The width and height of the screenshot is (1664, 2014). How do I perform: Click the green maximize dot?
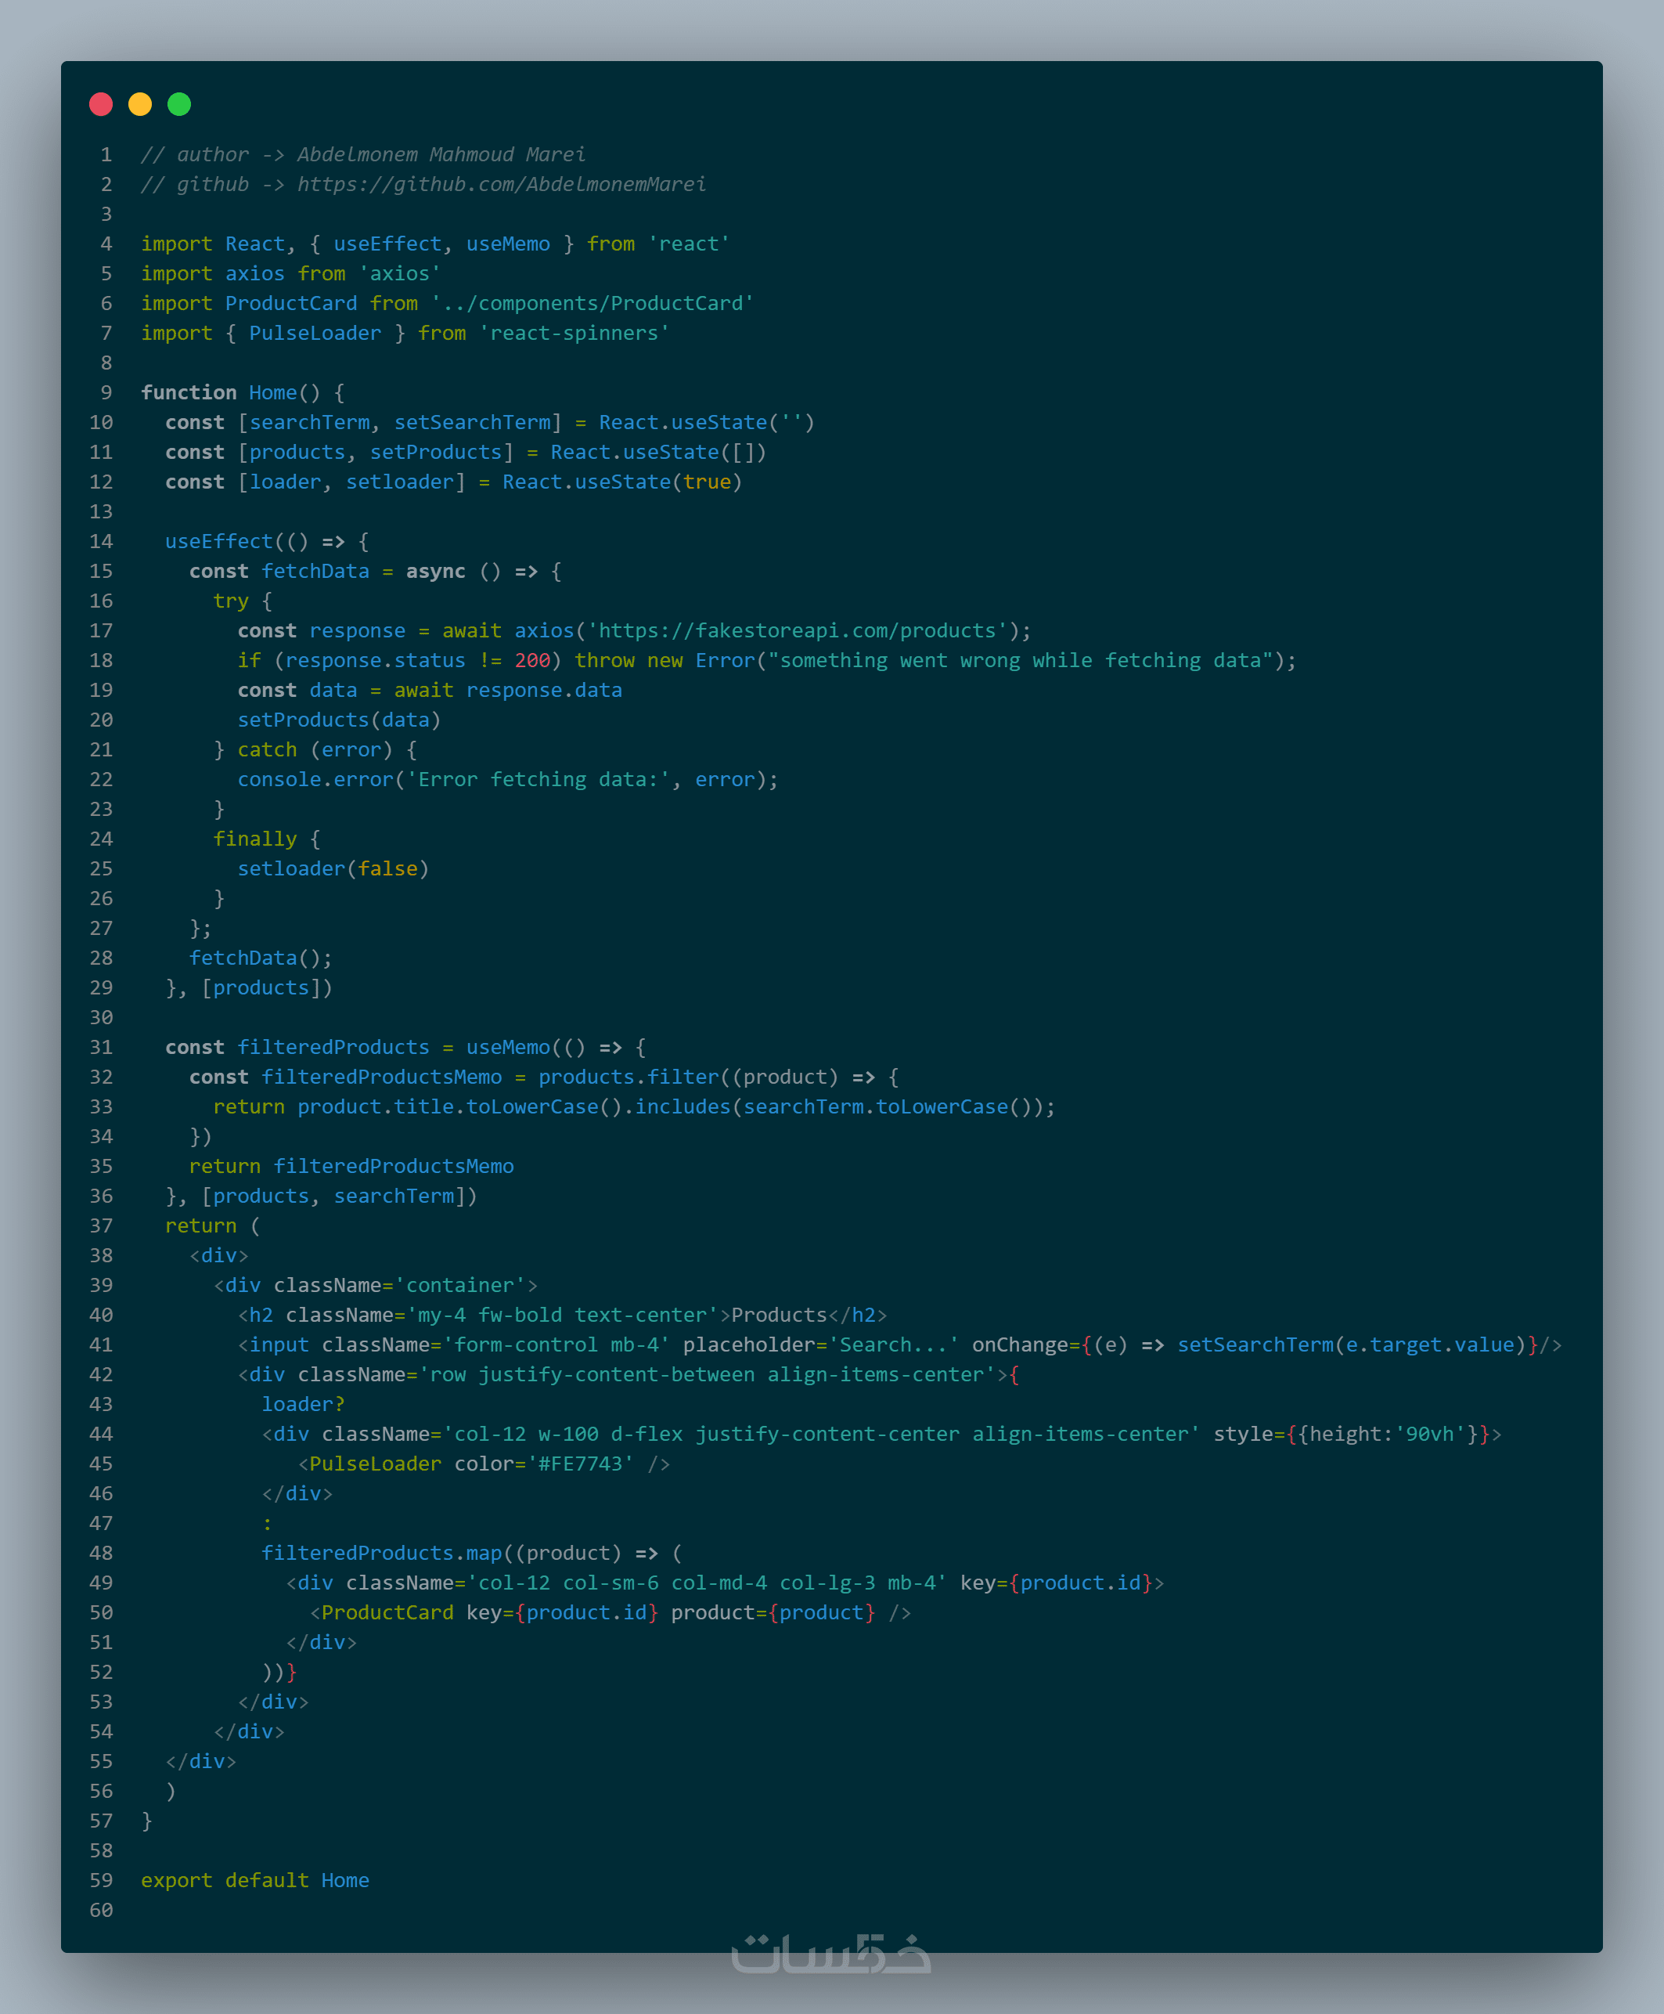point(179,103)
